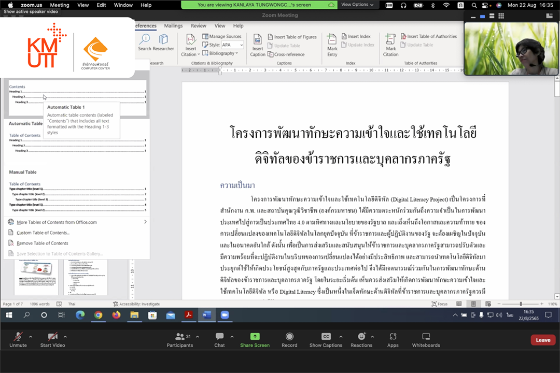Click the Word zoom slider
The image size is (560, 373).
(x=521, y=304)
